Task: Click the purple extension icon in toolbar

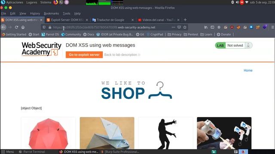Action: click(265, 27)
